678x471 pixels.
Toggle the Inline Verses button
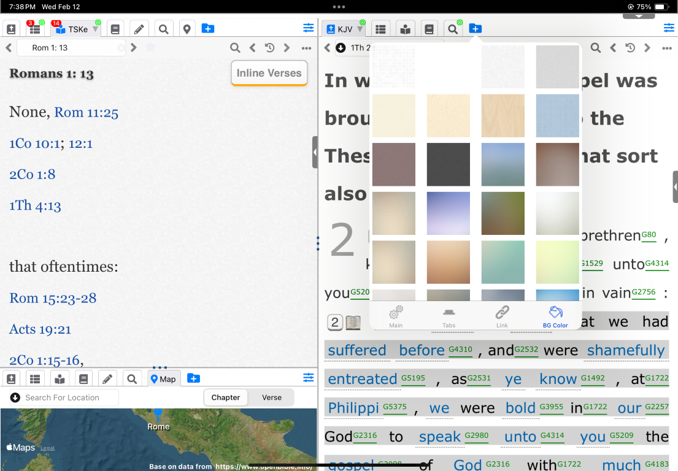click(x=269, y=74)
